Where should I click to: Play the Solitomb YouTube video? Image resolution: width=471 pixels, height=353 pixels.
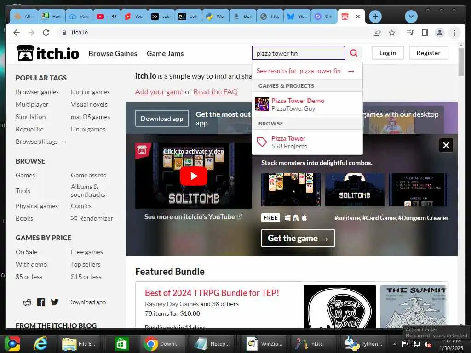click(194, 176)
